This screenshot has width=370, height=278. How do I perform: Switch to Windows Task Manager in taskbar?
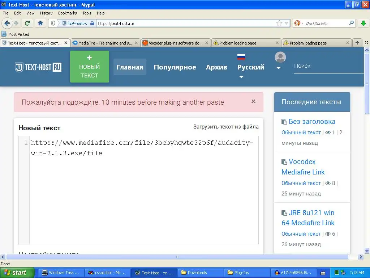(61, 273)
